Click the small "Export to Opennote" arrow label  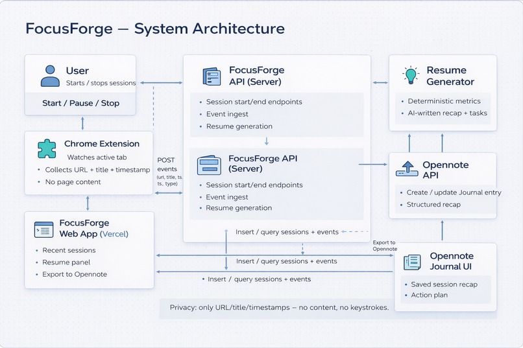pyautogui.click(x=385, y=246)
